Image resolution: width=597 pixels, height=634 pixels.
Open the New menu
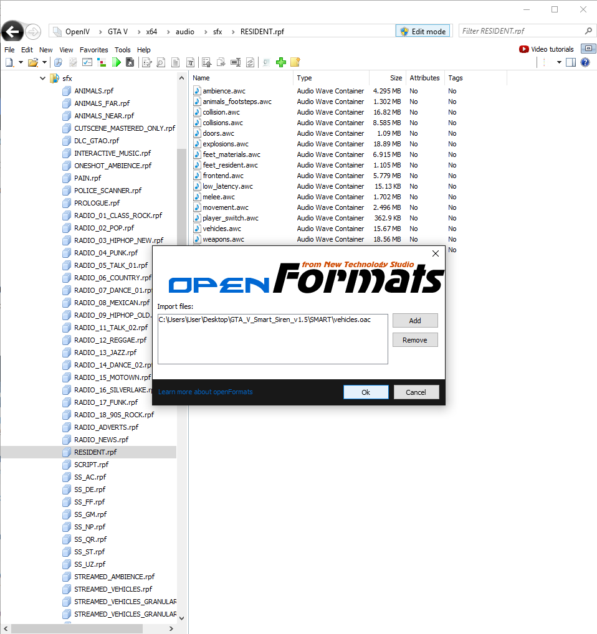(45, 50)
